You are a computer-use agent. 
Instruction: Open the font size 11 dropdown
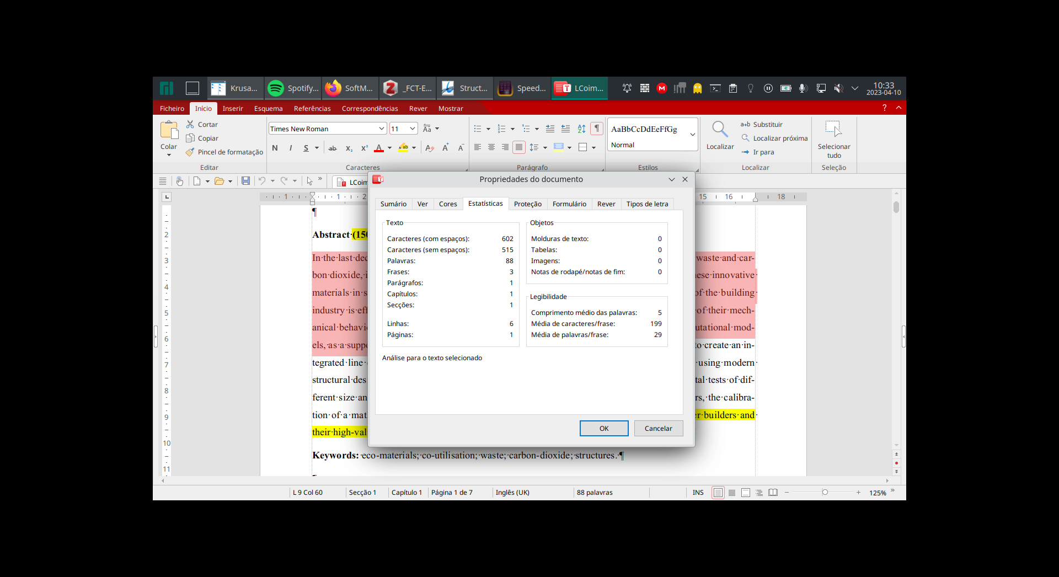412,129
